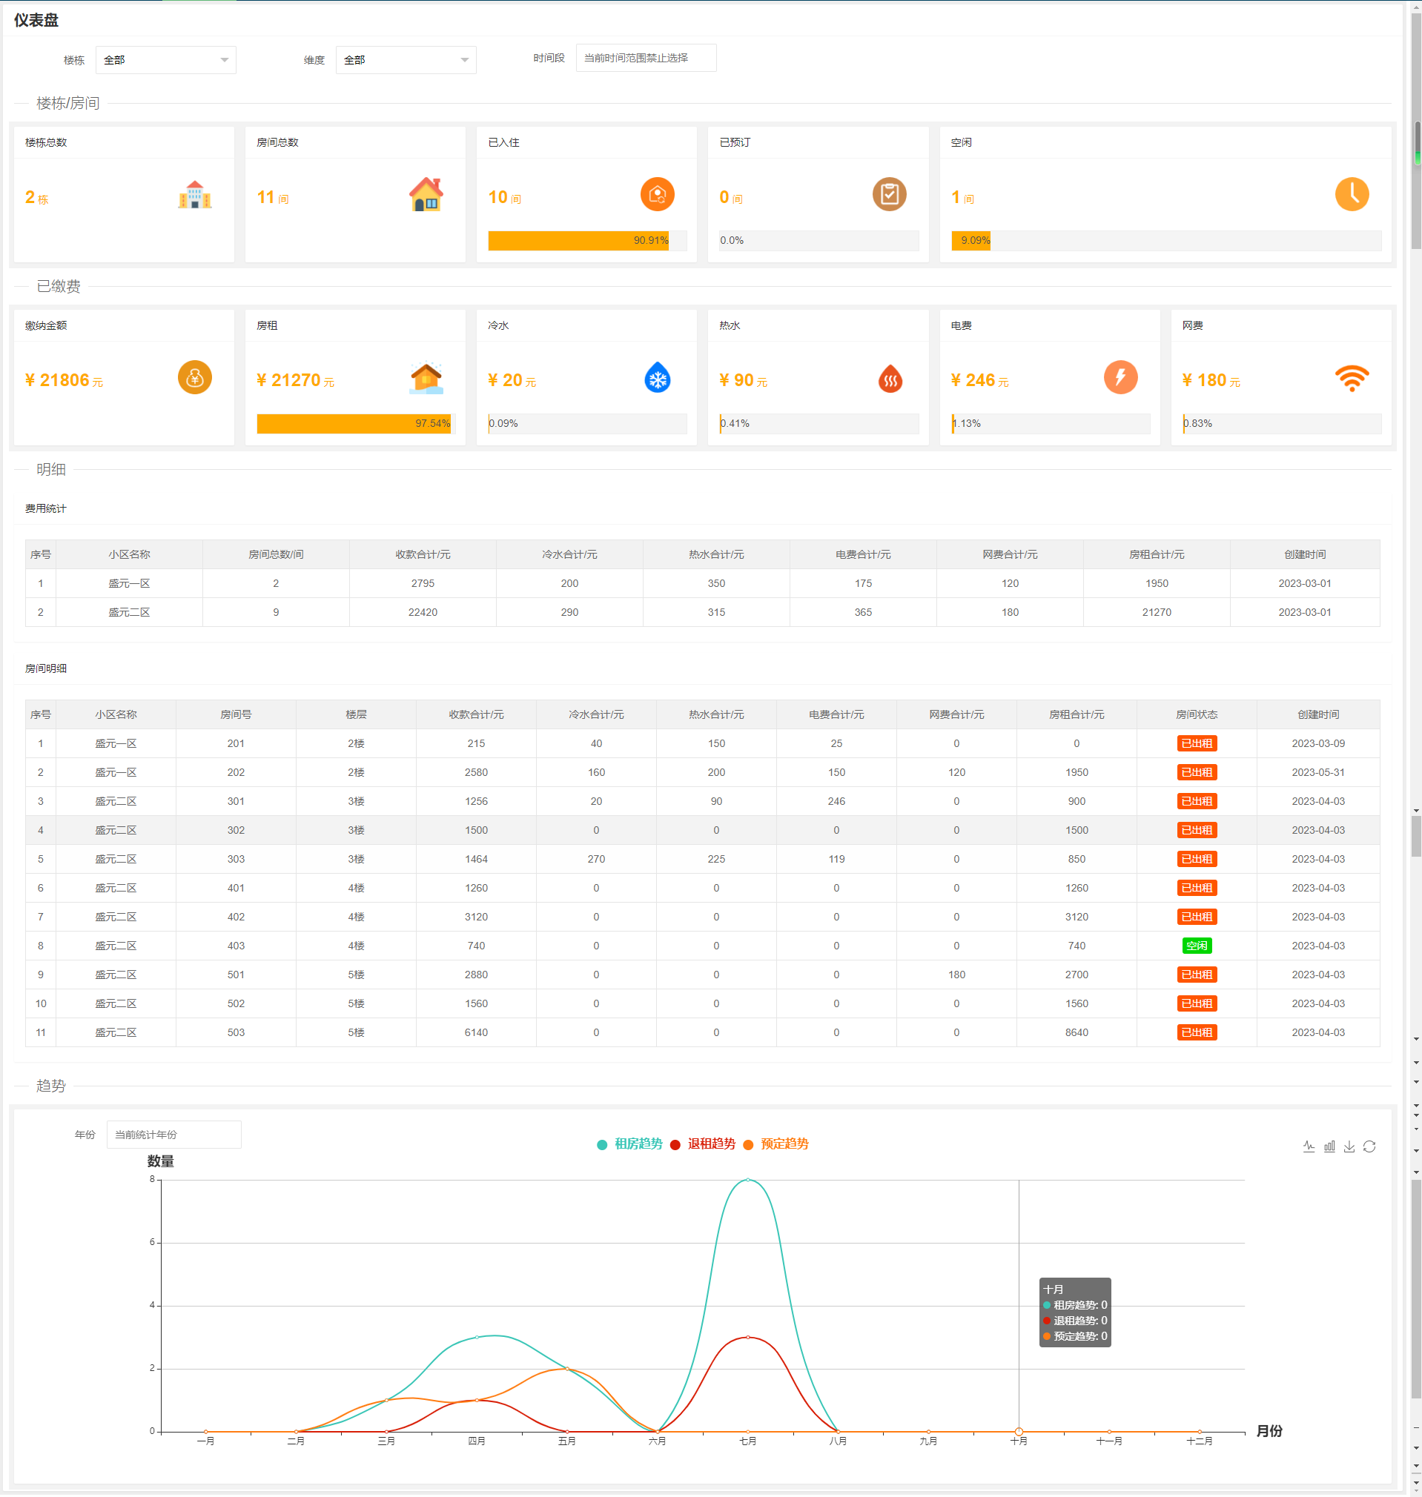Click the 仪表盘 page title
The width and height of the screenshot is (1422, 1497).
click(x=36, y=21)
